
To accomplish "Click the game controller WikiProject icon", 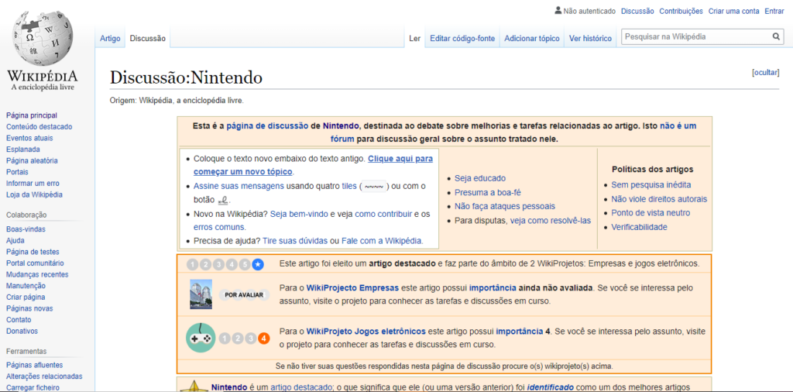I will point(201,338).
